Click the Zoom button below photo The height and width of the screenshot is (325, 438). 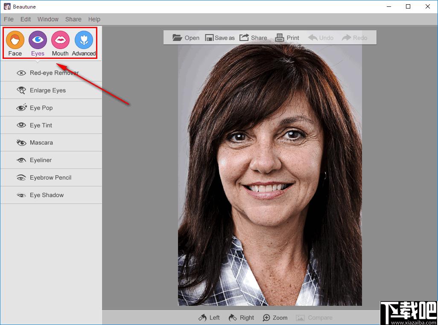pos(275,318)
